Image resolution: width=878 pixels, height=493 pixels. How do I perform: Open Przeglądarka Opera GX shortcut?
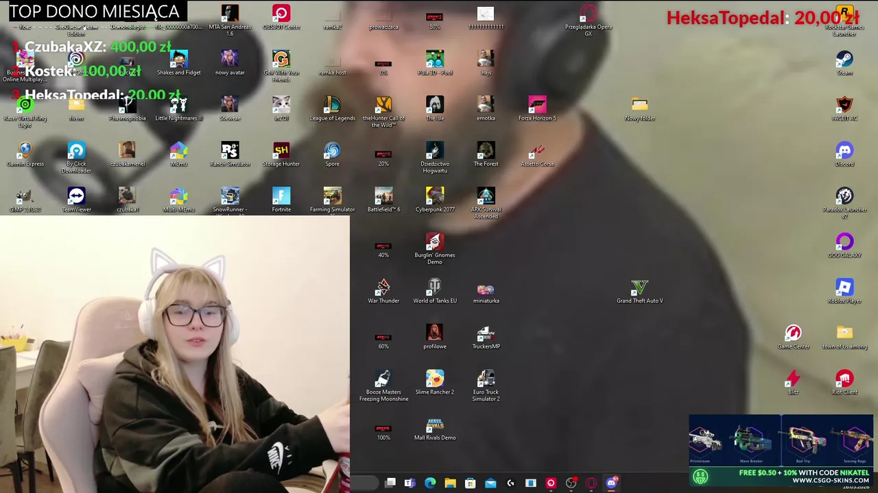(x=589, y=20)
